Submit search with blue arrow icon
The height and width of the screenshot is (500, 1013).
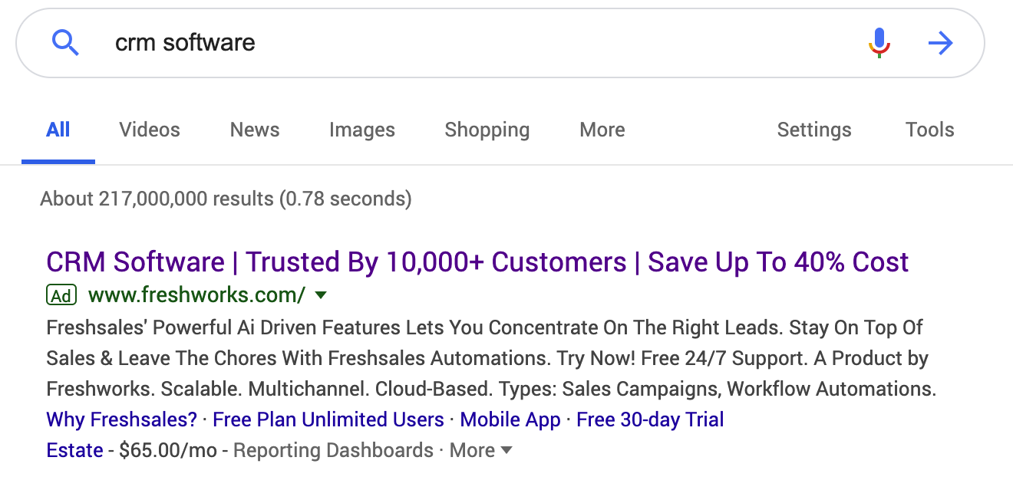pos(940,43)
